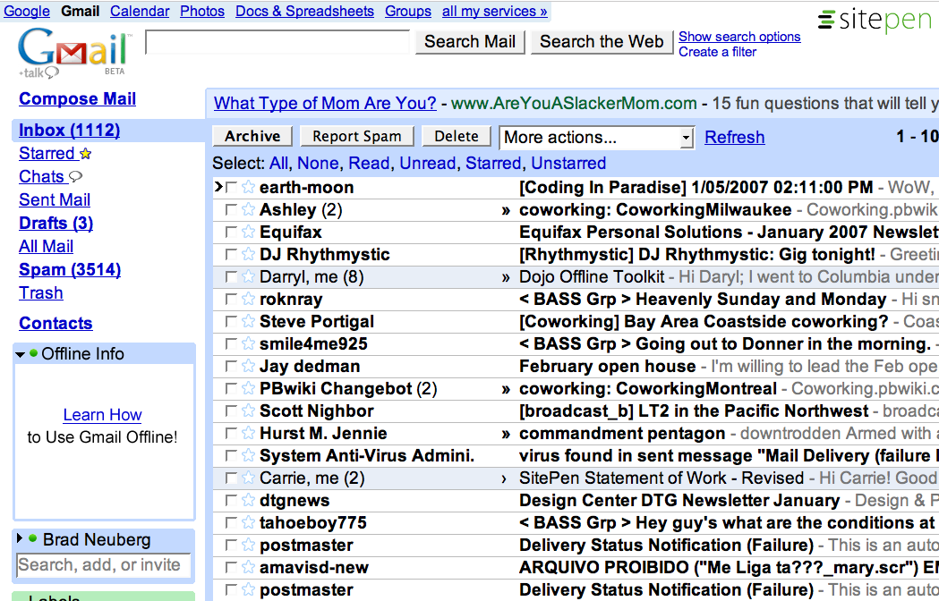
Task: Click green status dot beside Brad Neuberg
Action: (x=33, y=538)
